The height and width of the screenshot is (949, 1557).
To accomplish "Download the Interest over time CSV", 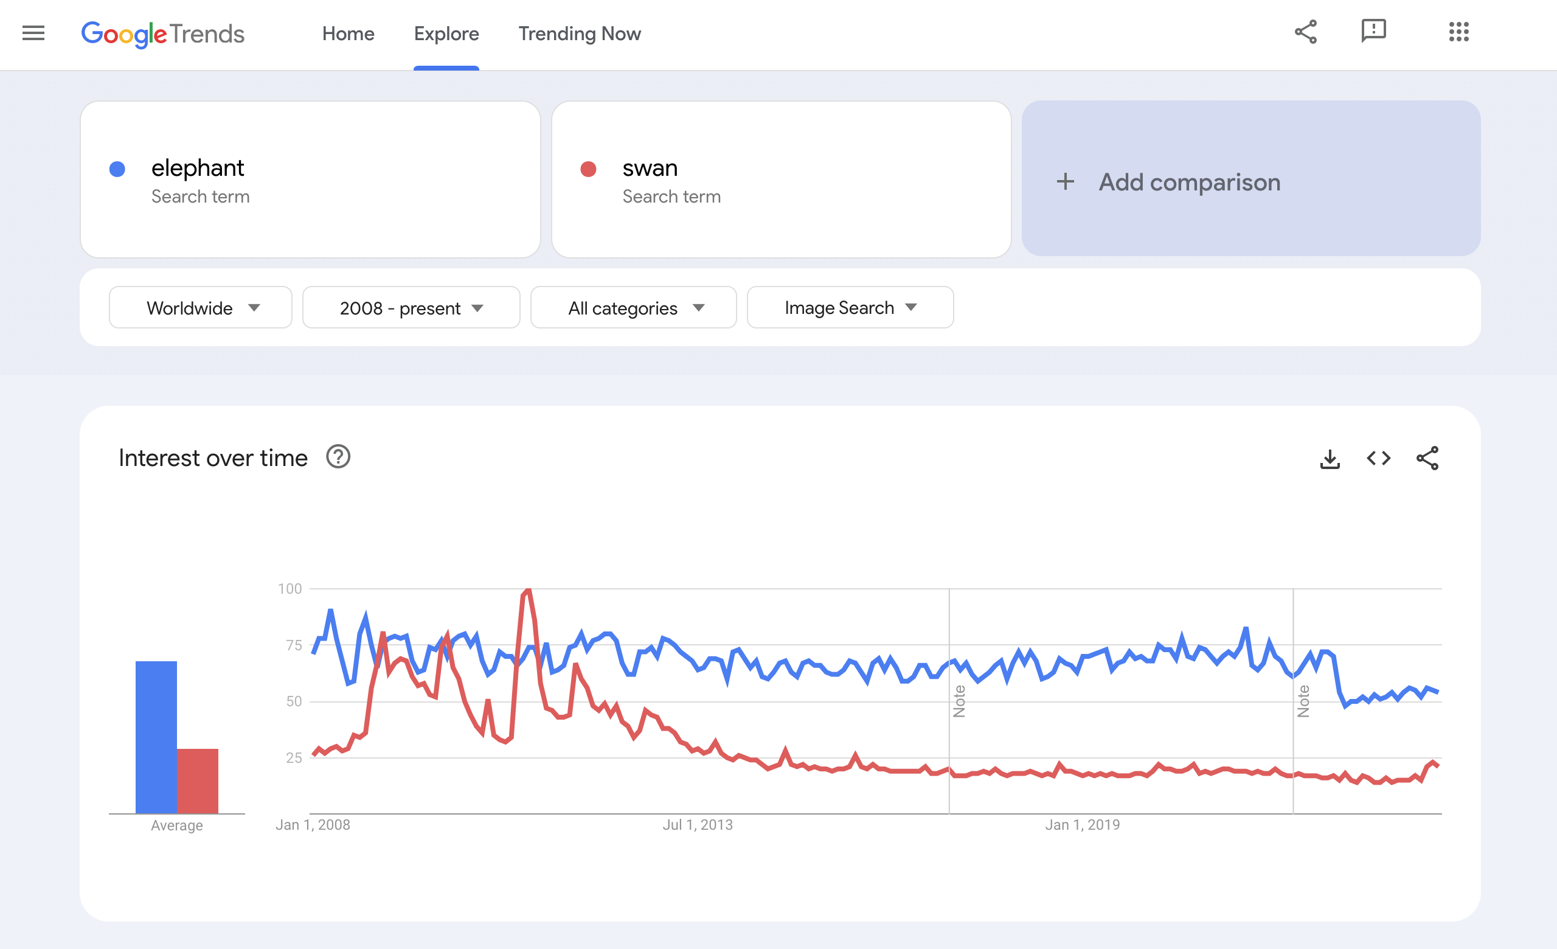I will 1330,459.
